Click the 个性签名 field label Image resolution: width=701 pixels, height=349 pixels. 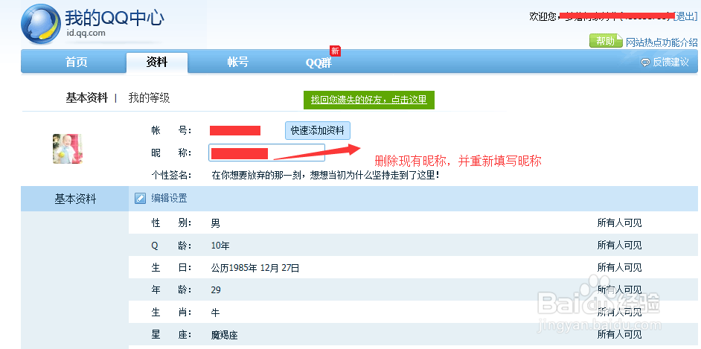click(x=171, y=175)
